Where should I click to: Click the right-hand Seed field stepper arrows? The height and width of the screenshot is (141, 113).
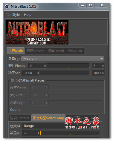click(103, 73)
